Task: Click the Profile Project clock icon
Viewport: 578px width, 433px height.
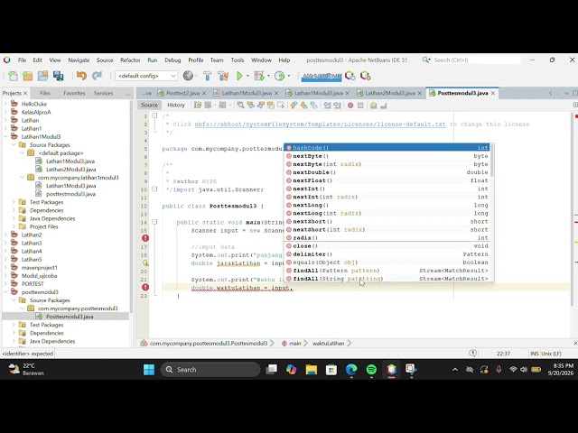Action: point(279,76)
